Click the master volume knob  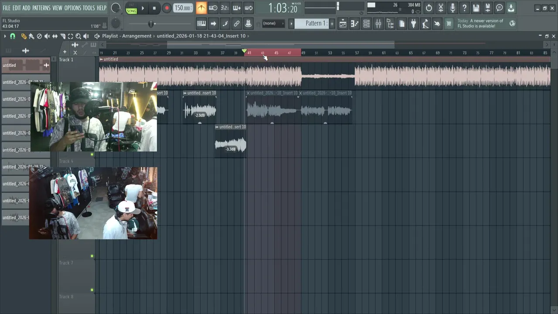click(116, 8)
